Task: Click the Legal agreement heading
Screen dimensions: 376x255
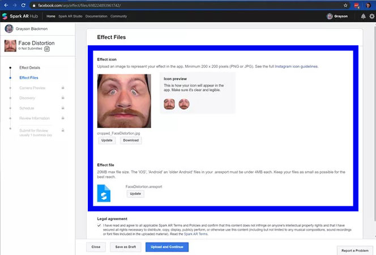Action: 112,219
